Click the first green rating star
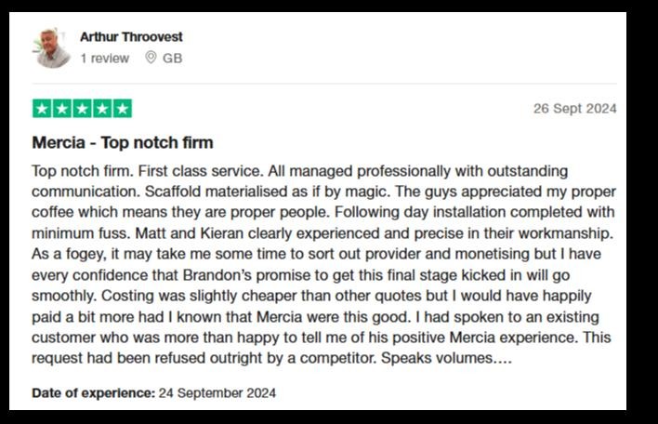 pos(42,109)
